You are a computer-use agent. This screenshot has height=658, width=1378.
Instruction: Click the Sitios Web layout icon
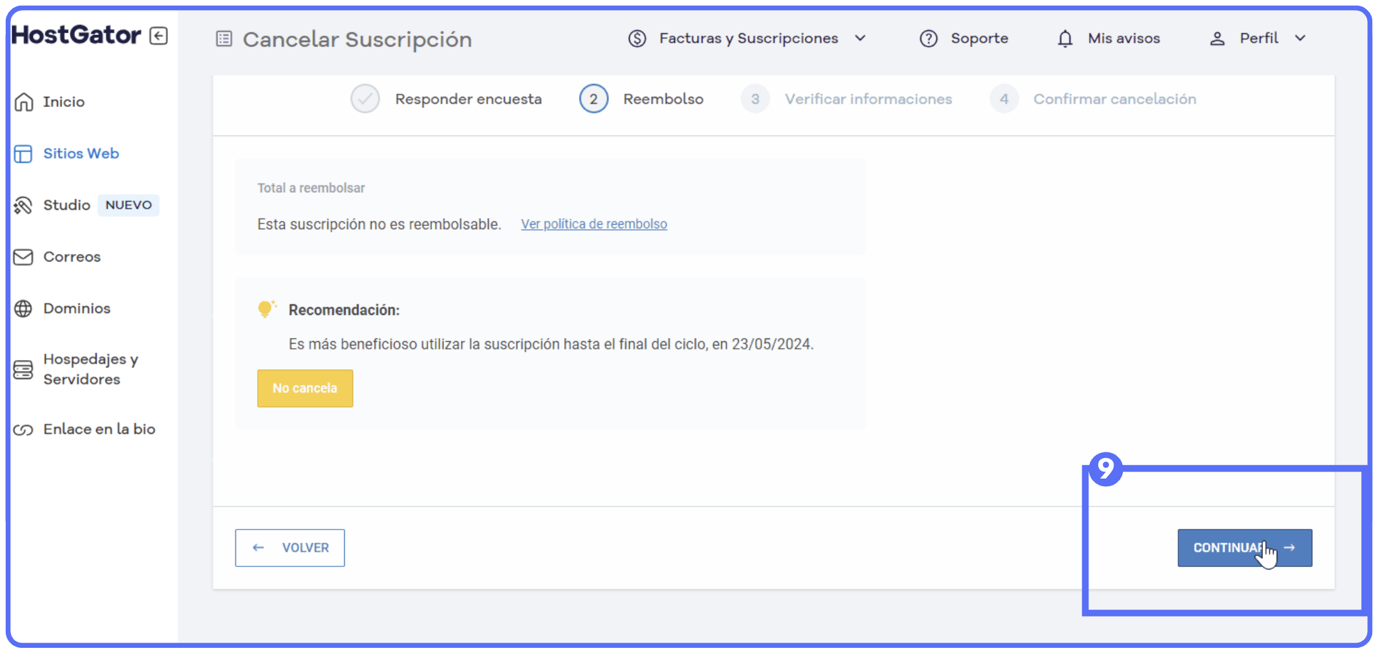tap(24, 154)
